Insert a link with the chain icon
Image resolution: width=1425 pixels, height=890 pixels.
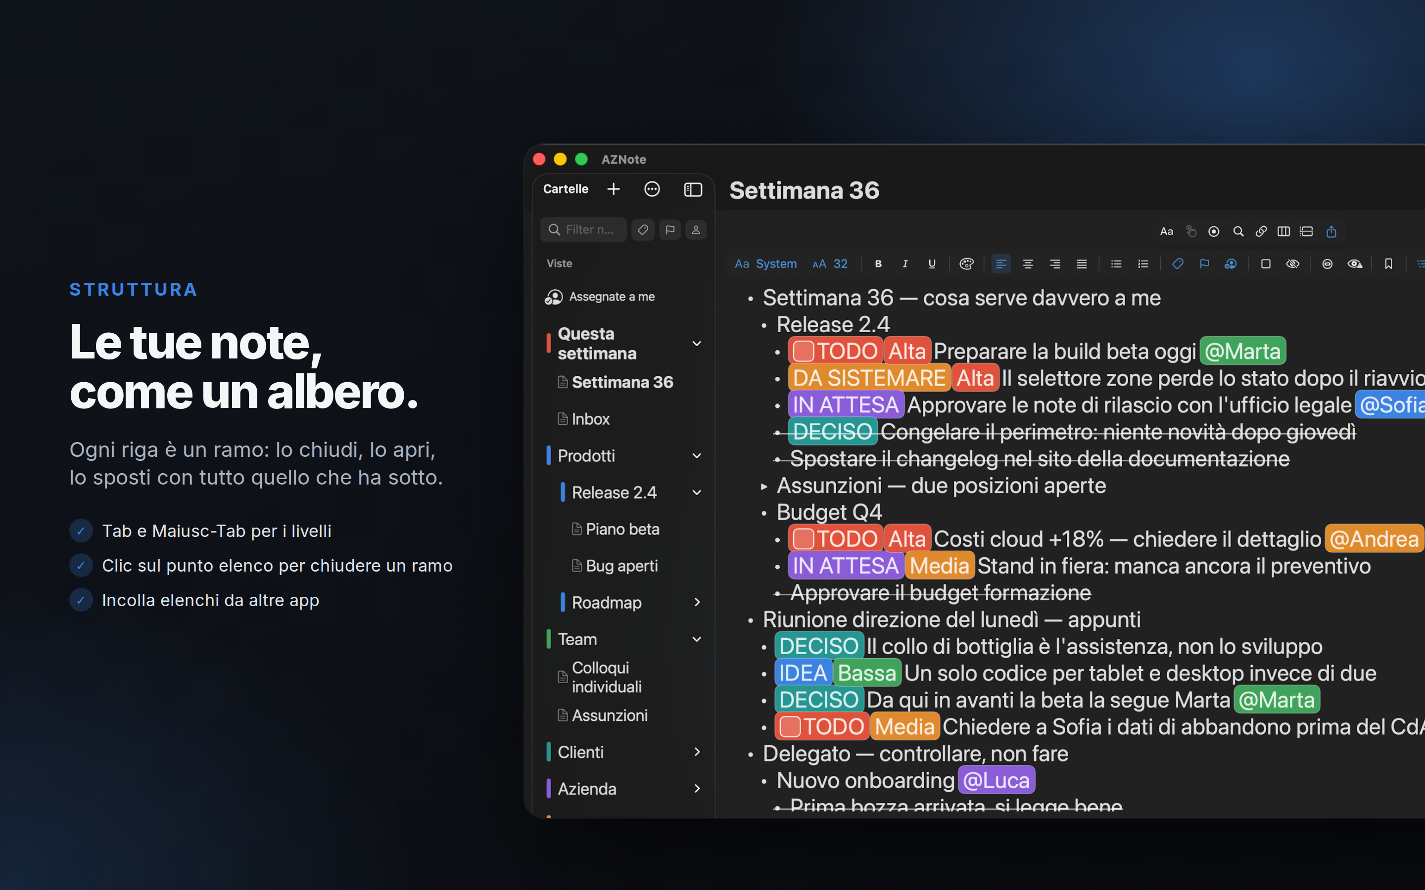[1261, 231]
